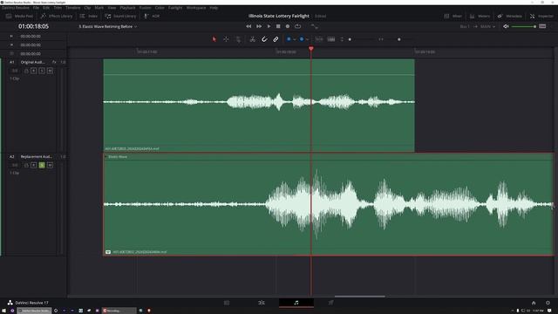Toggle Solo on A2 Replacement Audio track
Screen dimensions: 558x314
(x=42, y=165)
